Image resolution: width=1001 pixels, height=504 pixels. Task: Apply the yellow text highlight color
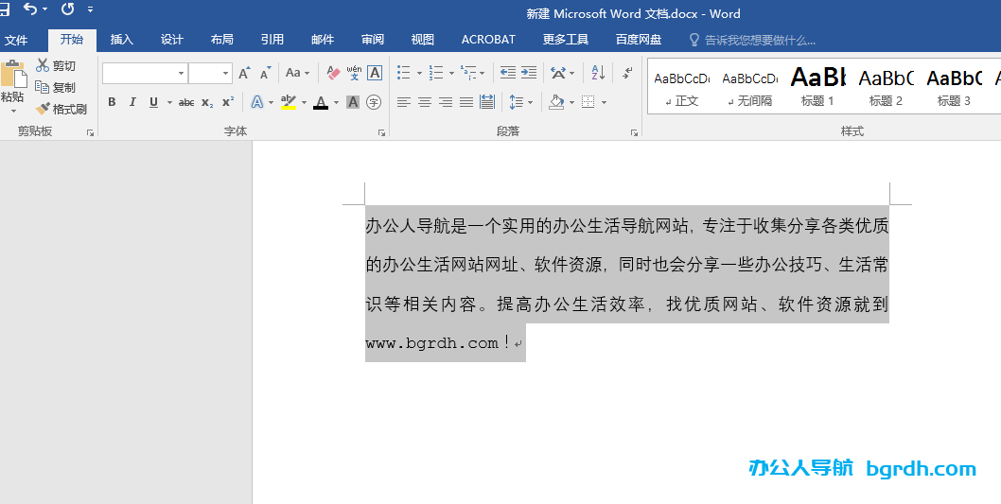tap(288, 102)
